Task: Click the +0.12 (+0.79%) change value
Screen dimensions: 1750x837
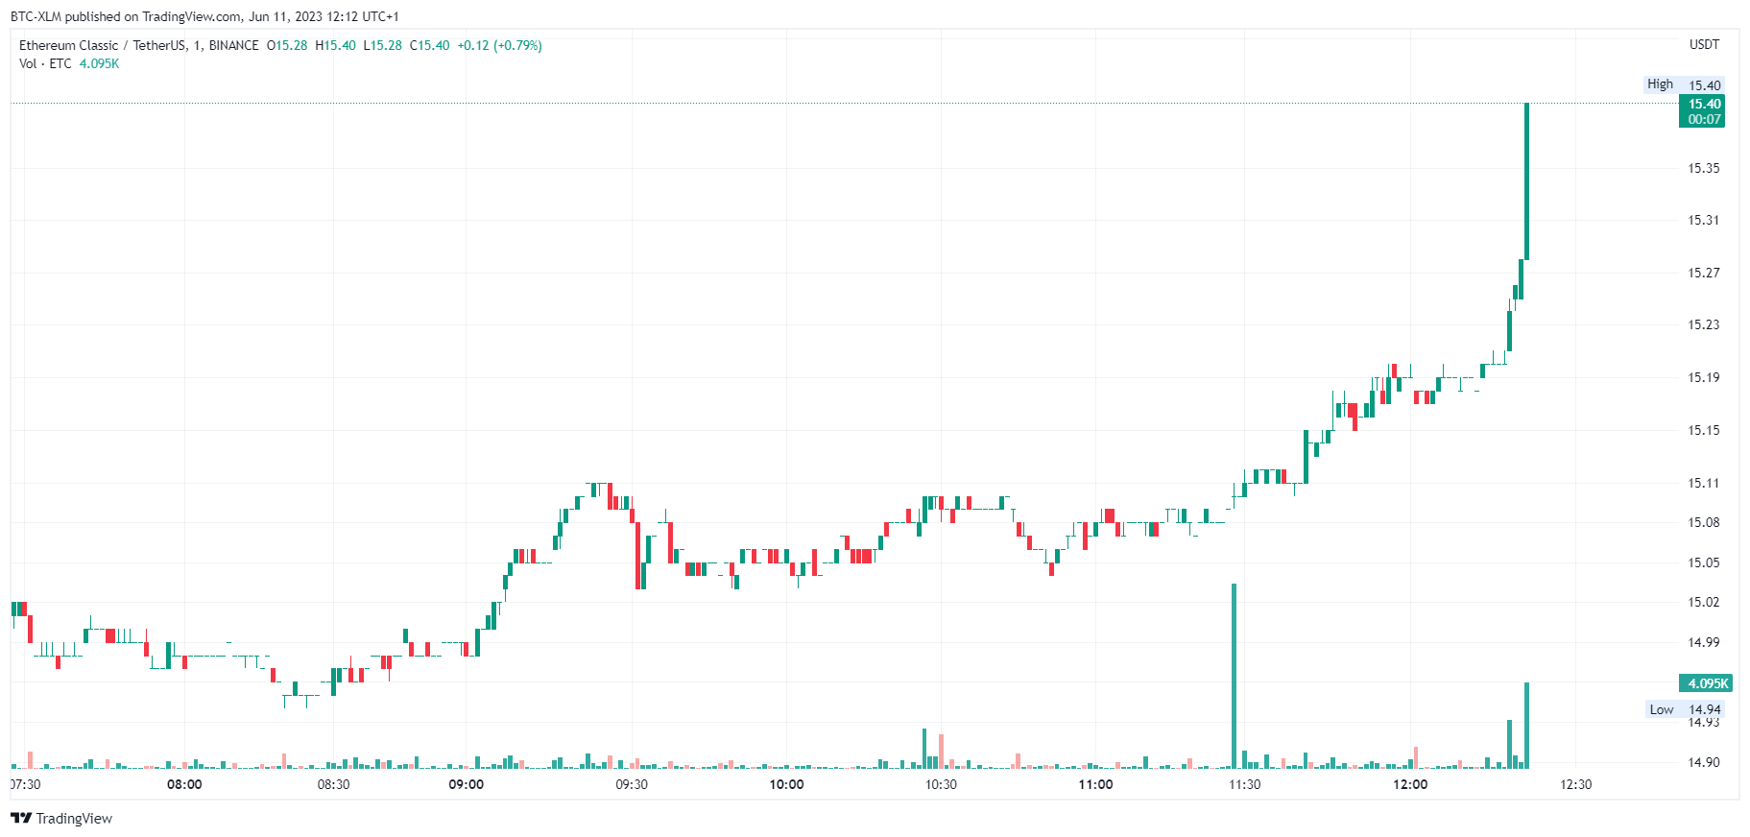Action: (499, 45)
